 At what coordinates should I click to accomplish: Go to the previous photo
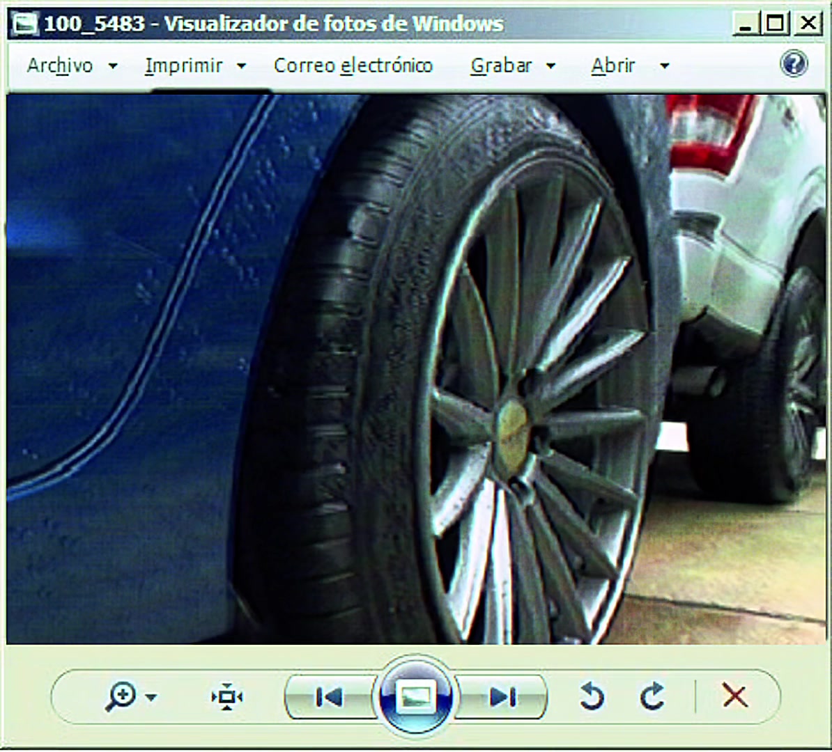pos(330,697)
